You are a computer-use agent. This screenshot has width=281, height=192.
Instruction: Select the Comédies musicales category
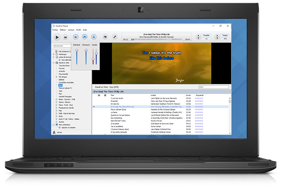(x=66, y=82)
